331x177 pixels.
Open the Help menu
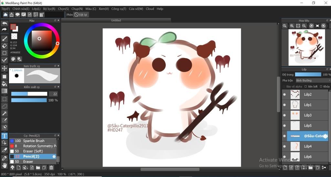(x=160, y=9)
